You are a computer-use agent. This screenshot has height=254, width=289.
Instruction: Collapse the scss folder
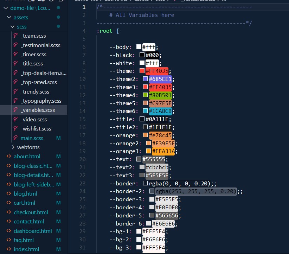[x=13, y=27]
